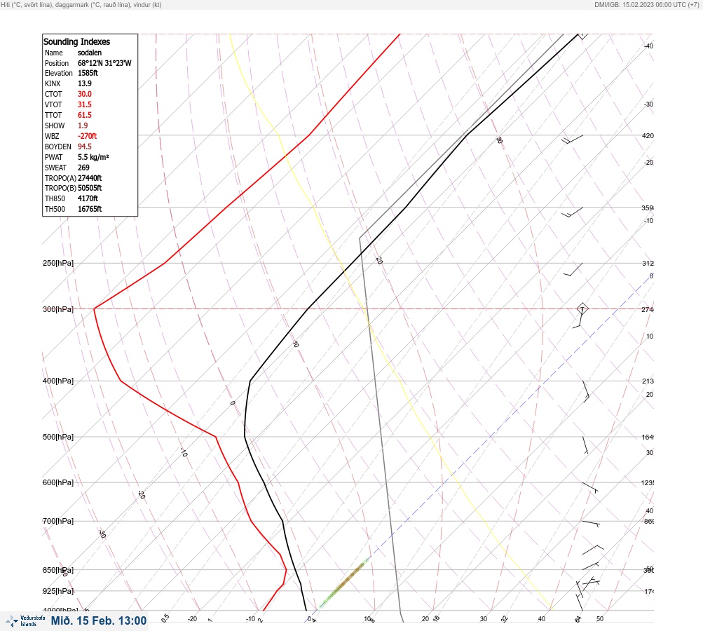Click the 50 label on the bottom temperature axis
The height and width of the screenshot is (631, 703).
(x=600, y=619)
